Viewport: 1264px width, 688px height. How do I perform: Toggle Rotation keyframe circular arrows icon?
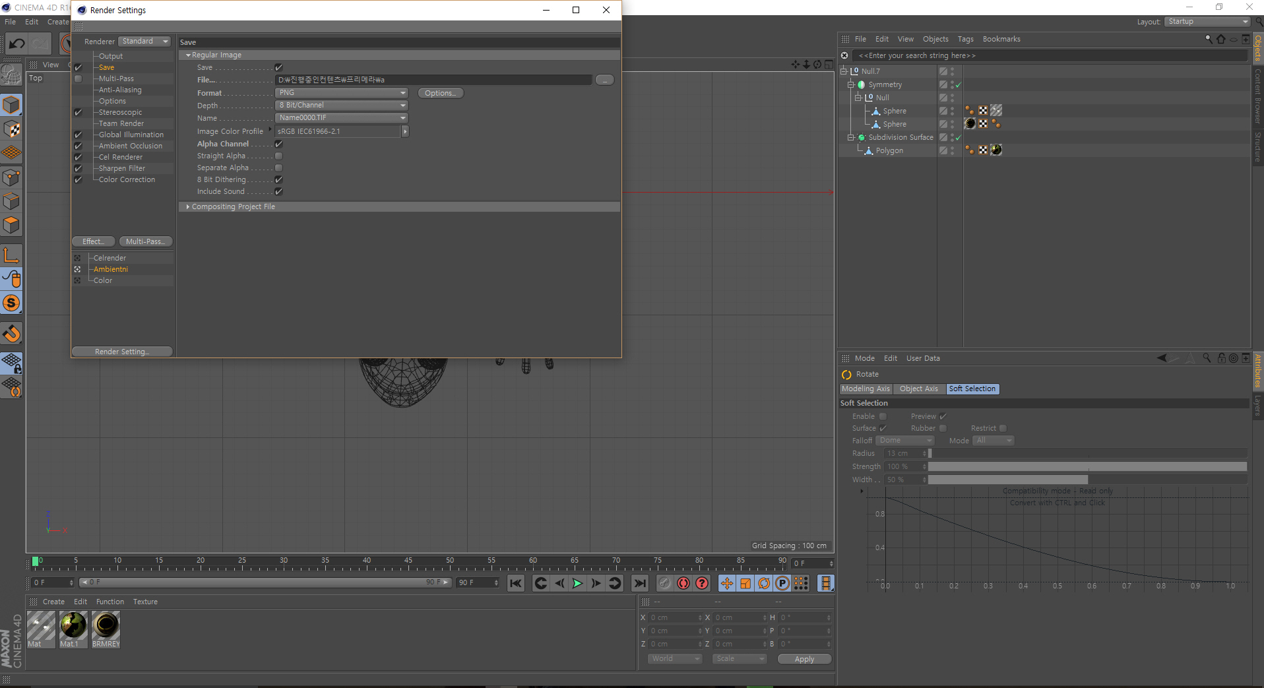tap(764, 583)
